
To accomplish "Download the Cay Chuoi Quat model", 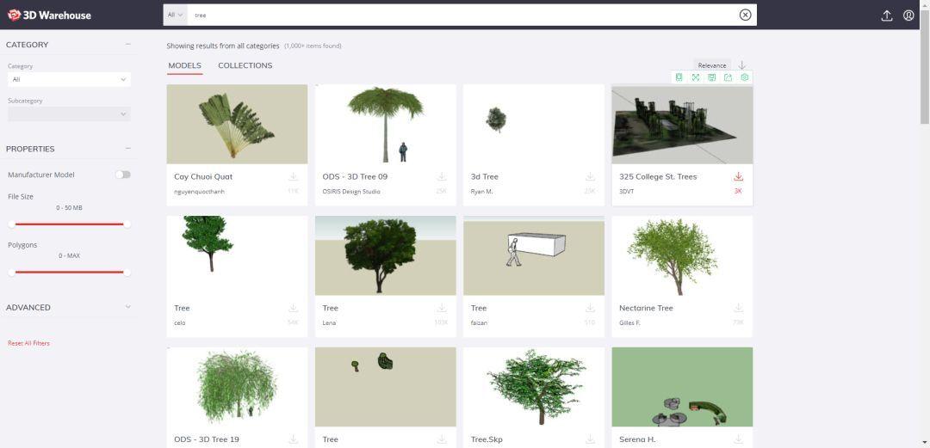I will pos(293,176).
